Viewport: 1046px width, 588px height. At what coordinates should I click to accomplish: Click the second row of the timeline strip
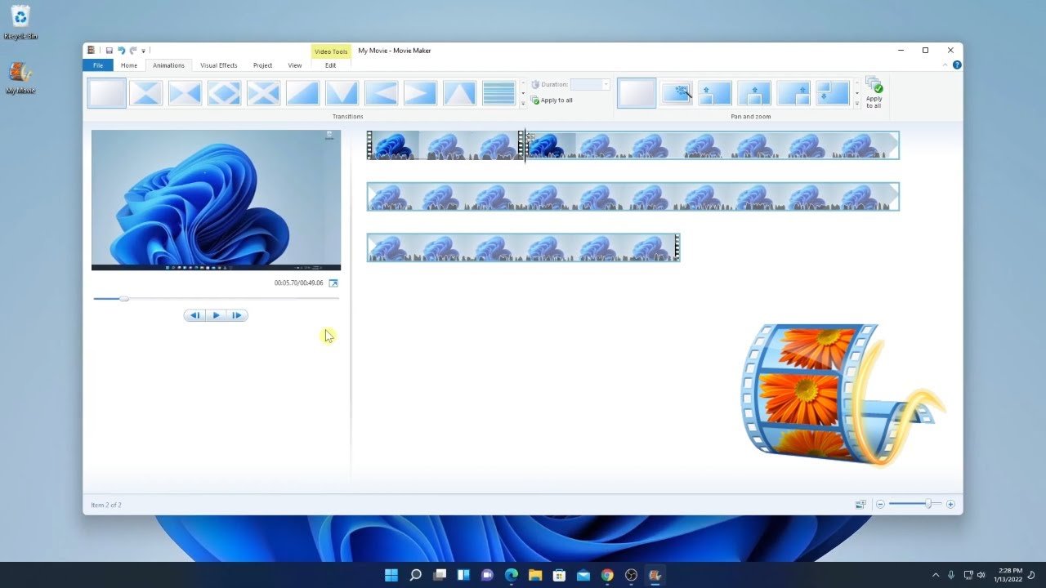click(x=633, y=197)
